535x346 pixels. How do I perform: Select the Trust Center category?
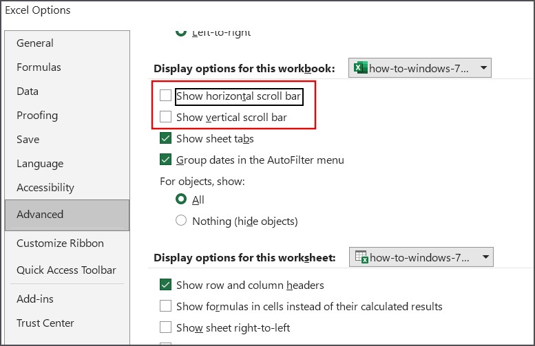click(45, 323)
